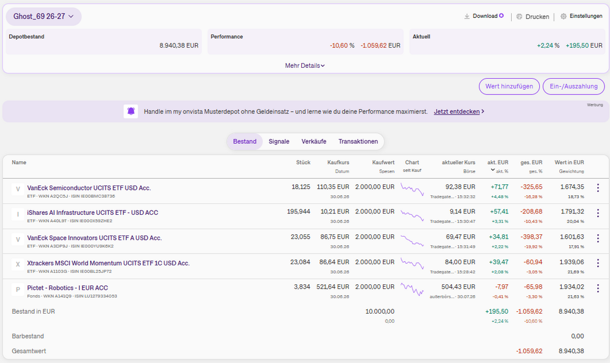Click the Download icon

coord(467,16)
